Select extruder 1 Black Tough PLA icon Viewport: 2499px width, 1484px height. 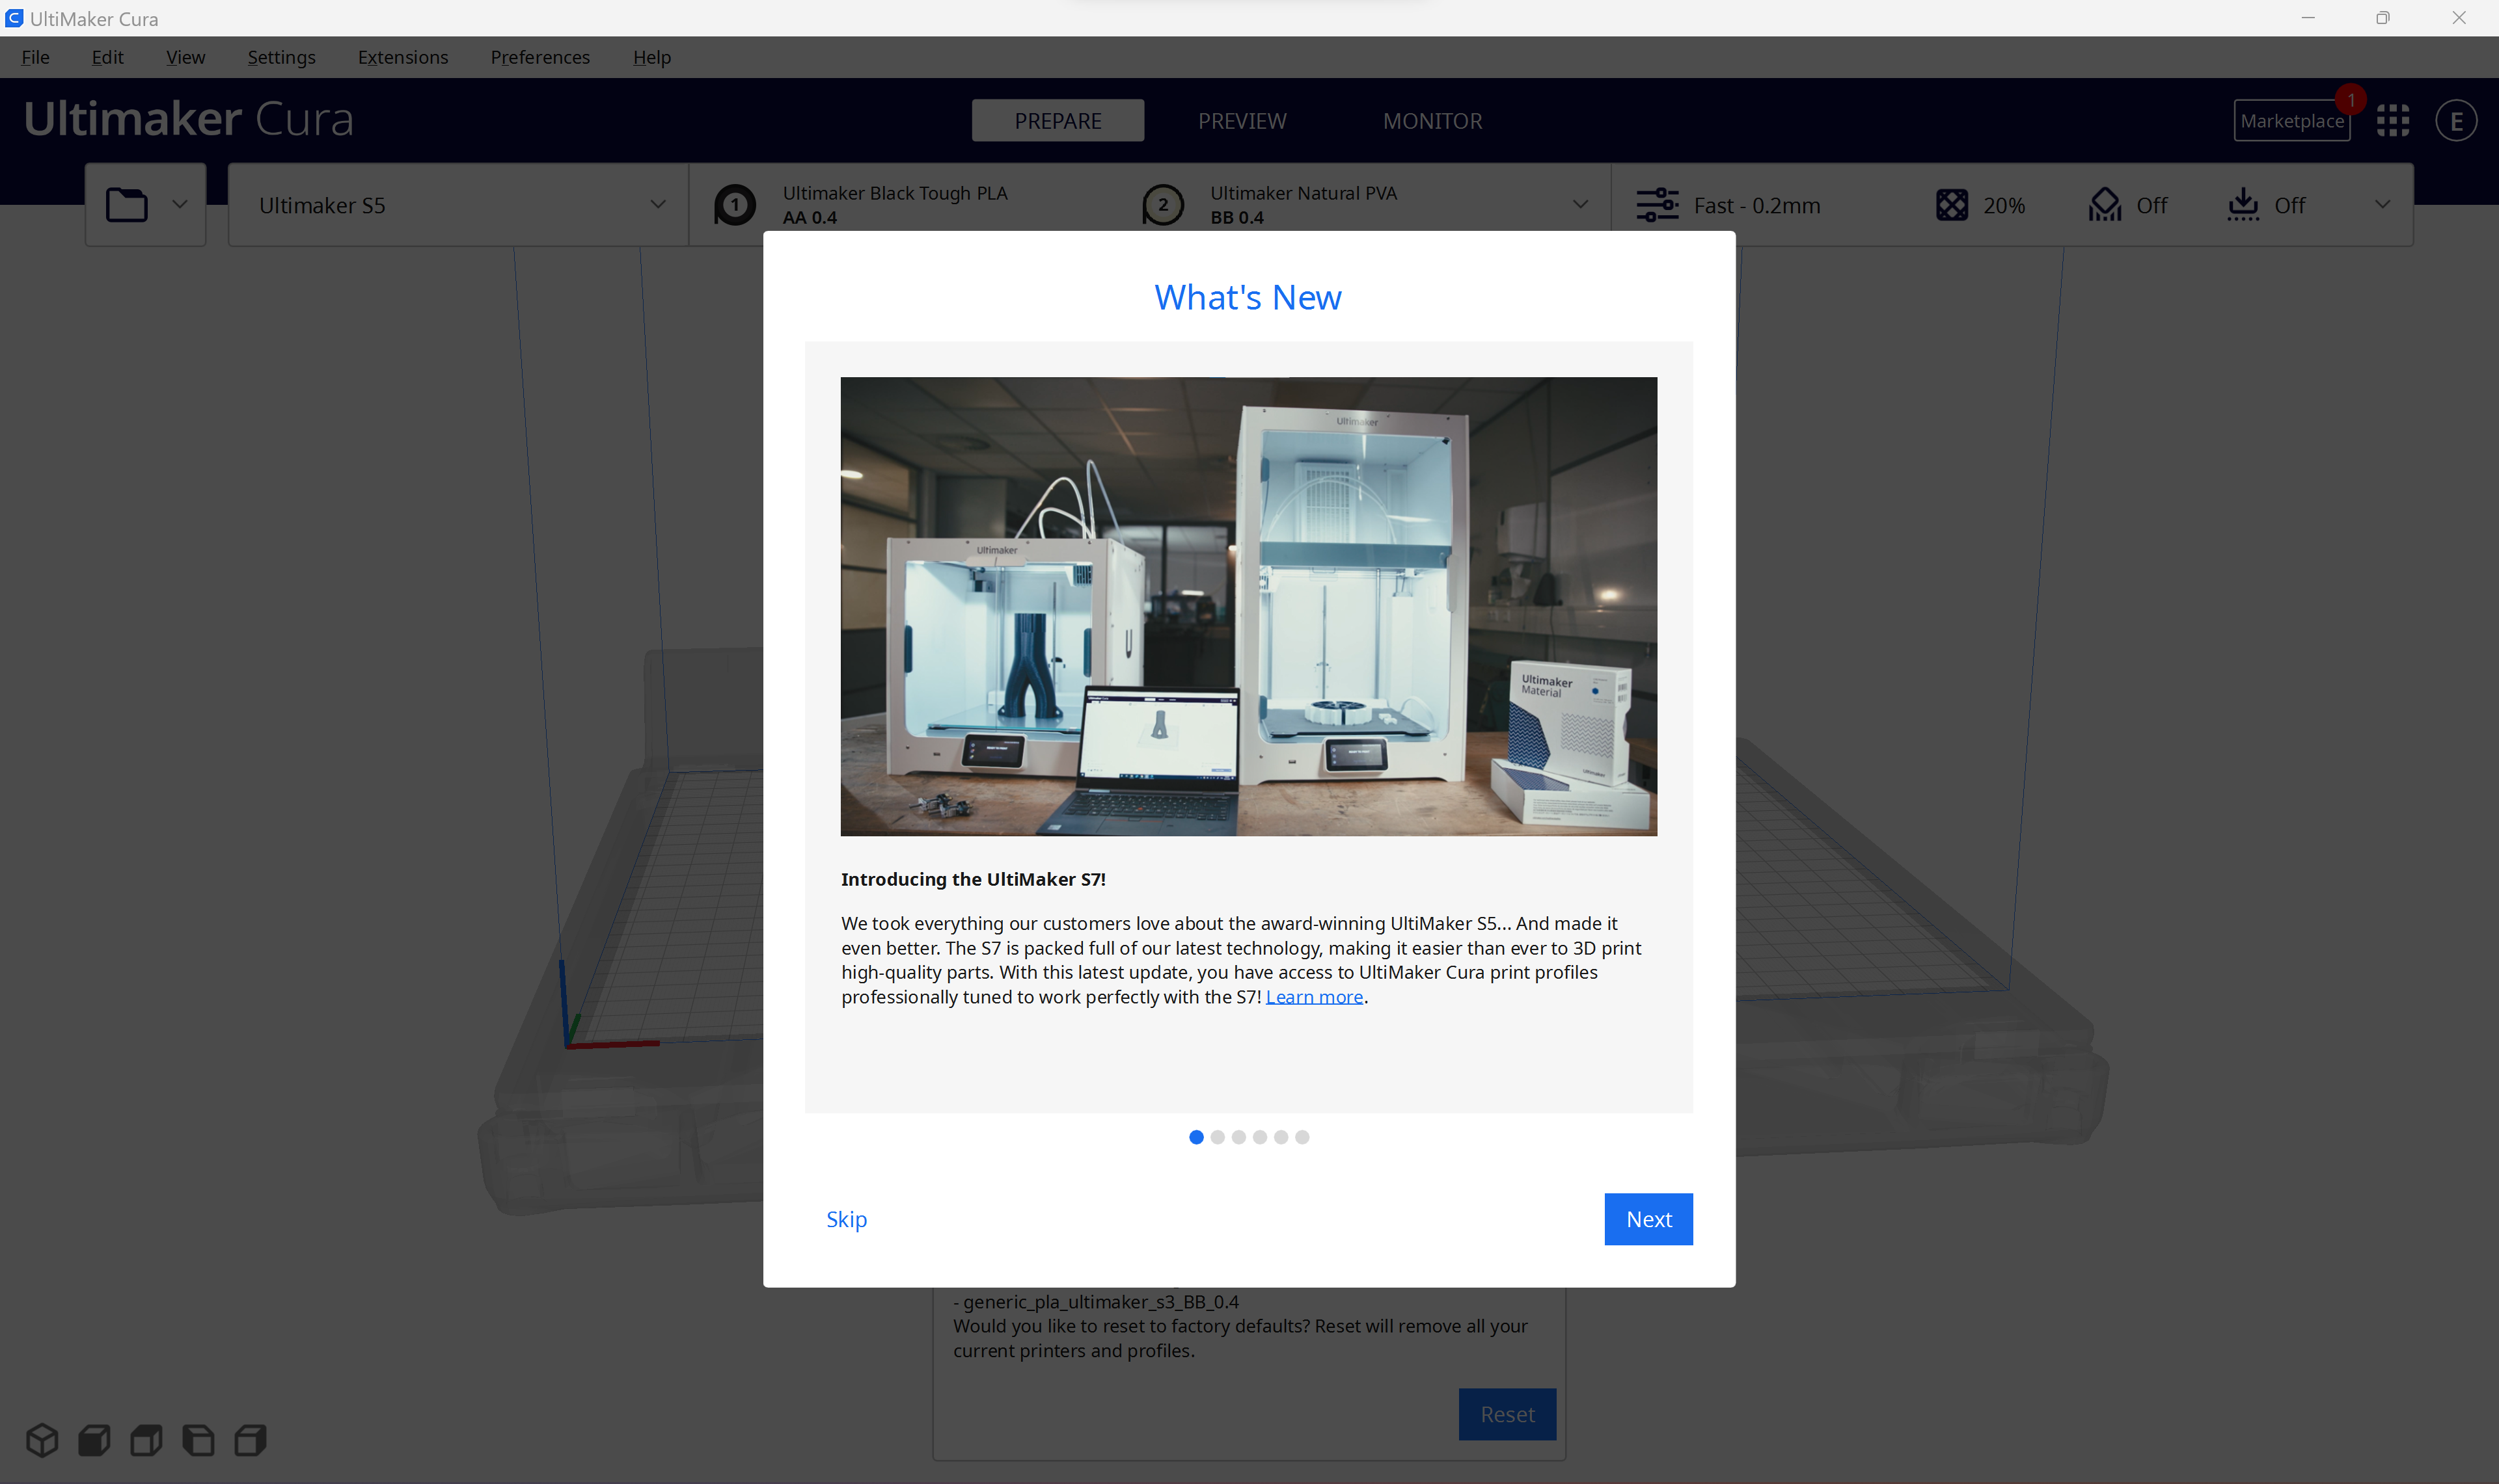(x=735, y=205)
